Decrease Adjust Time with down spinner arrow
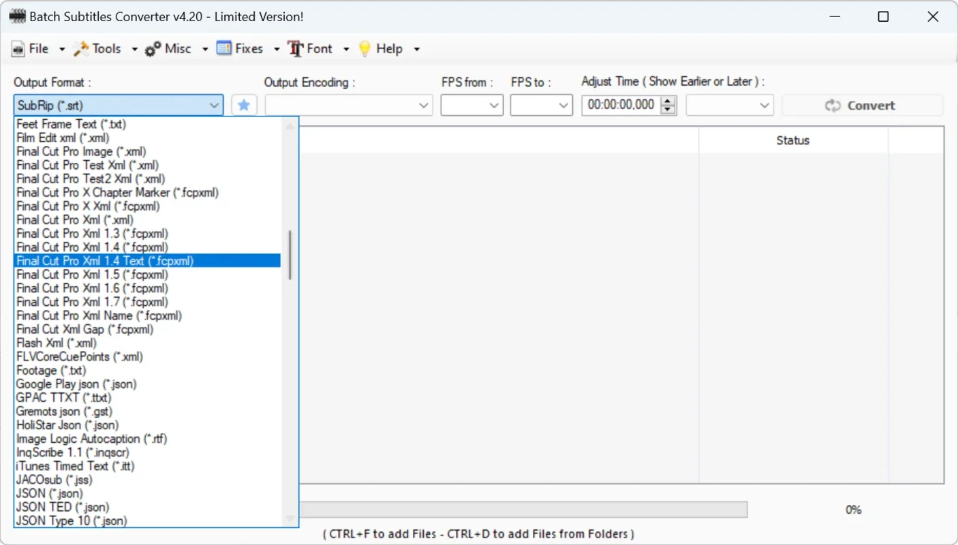The height and width of the screenshot is (545, 958). pos(668,110)
